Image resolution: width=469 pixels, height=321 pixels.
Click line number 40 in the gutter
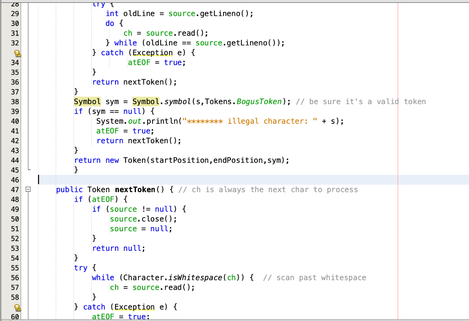(x=15, y=121)
